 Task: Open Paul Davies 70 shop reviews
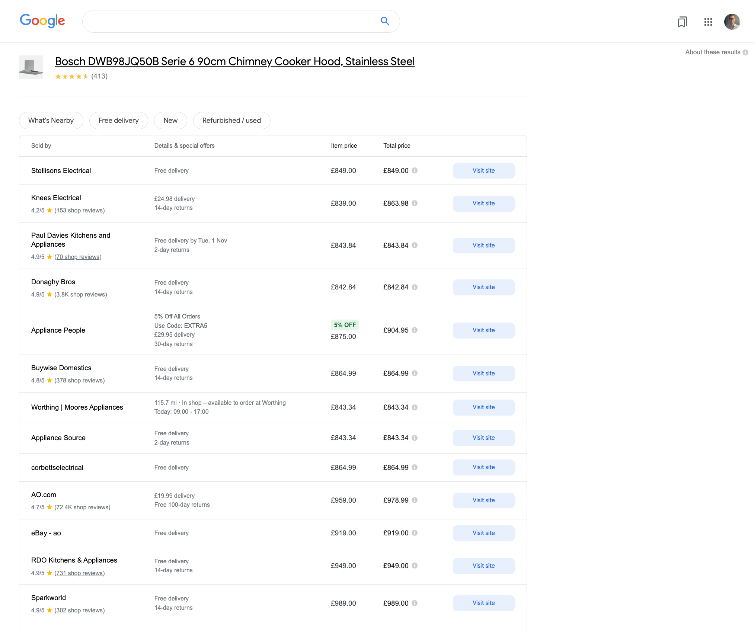[78, 257]
